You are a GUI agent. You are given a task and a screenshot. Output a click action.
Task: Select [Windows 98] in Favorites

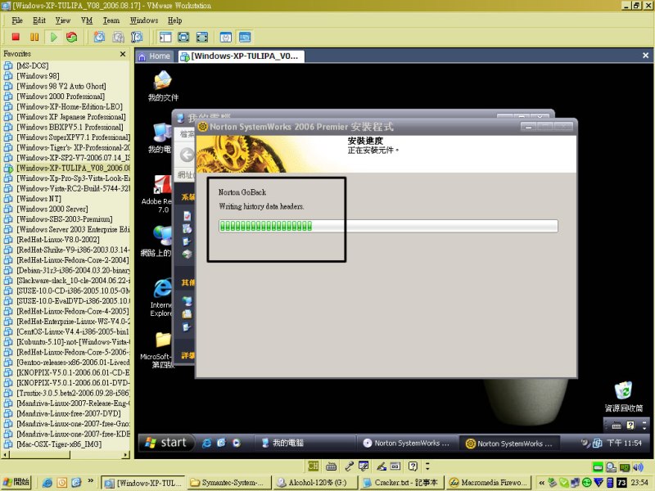[x=38, y=76]
